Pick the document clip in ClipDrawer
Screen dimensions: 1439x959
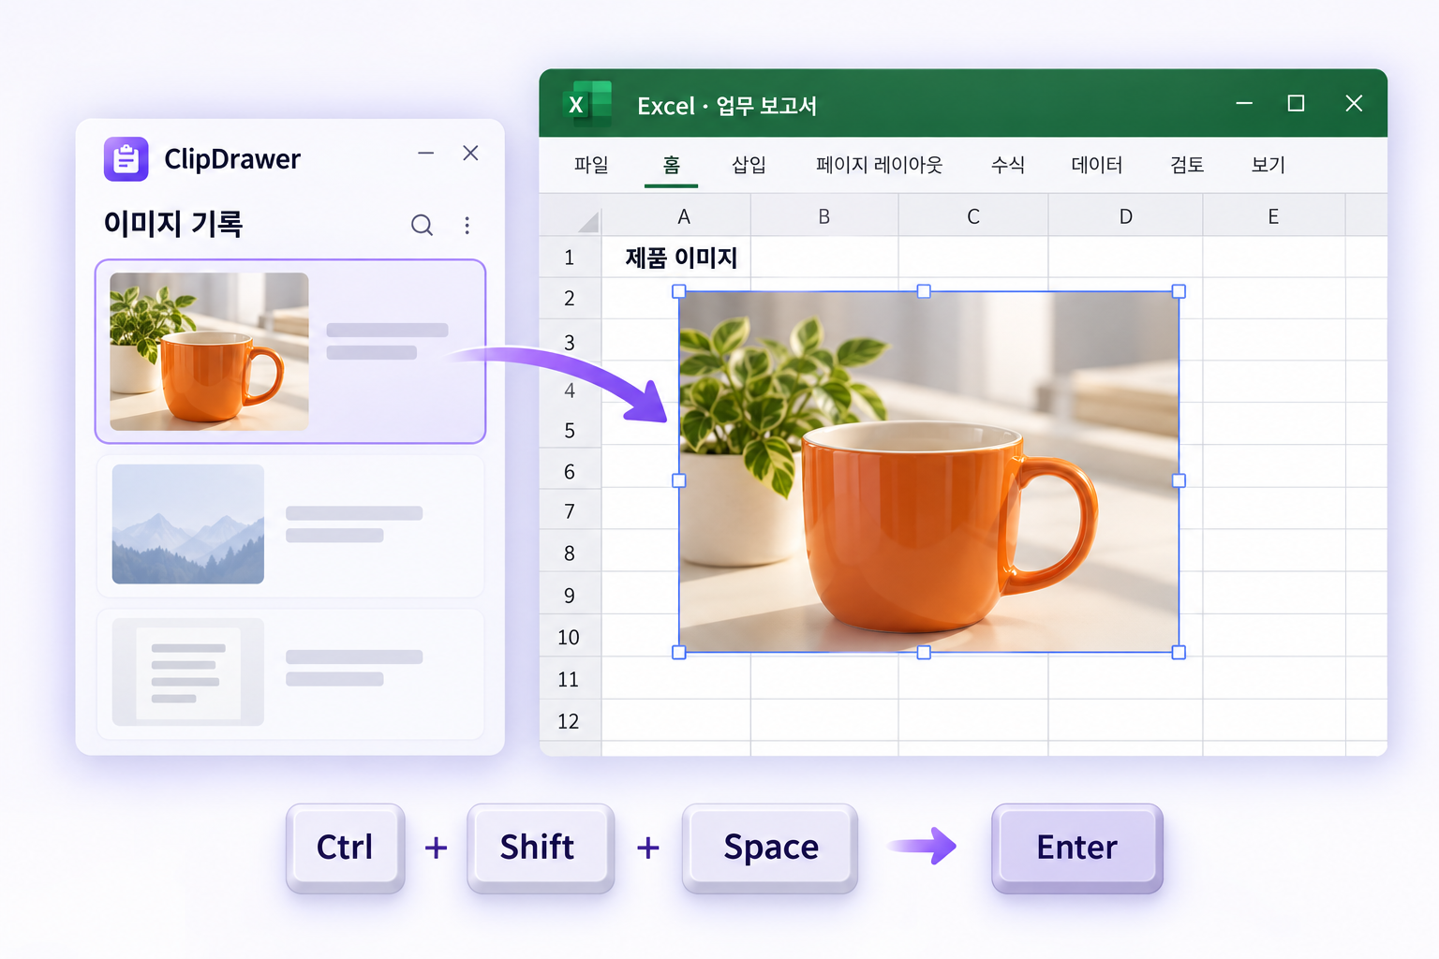[290, 673]
